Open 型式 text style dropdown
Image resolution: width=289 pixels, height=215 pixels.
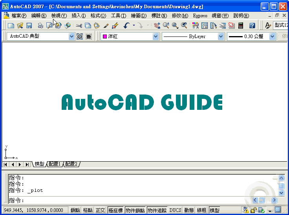coord(281,25)
